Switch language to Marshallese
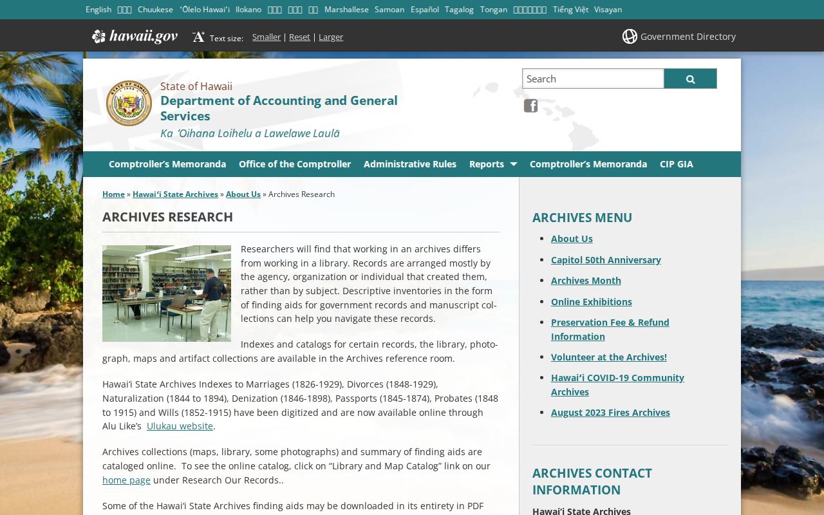Screen dimensions: 824x515 click(x=346, y=9)
